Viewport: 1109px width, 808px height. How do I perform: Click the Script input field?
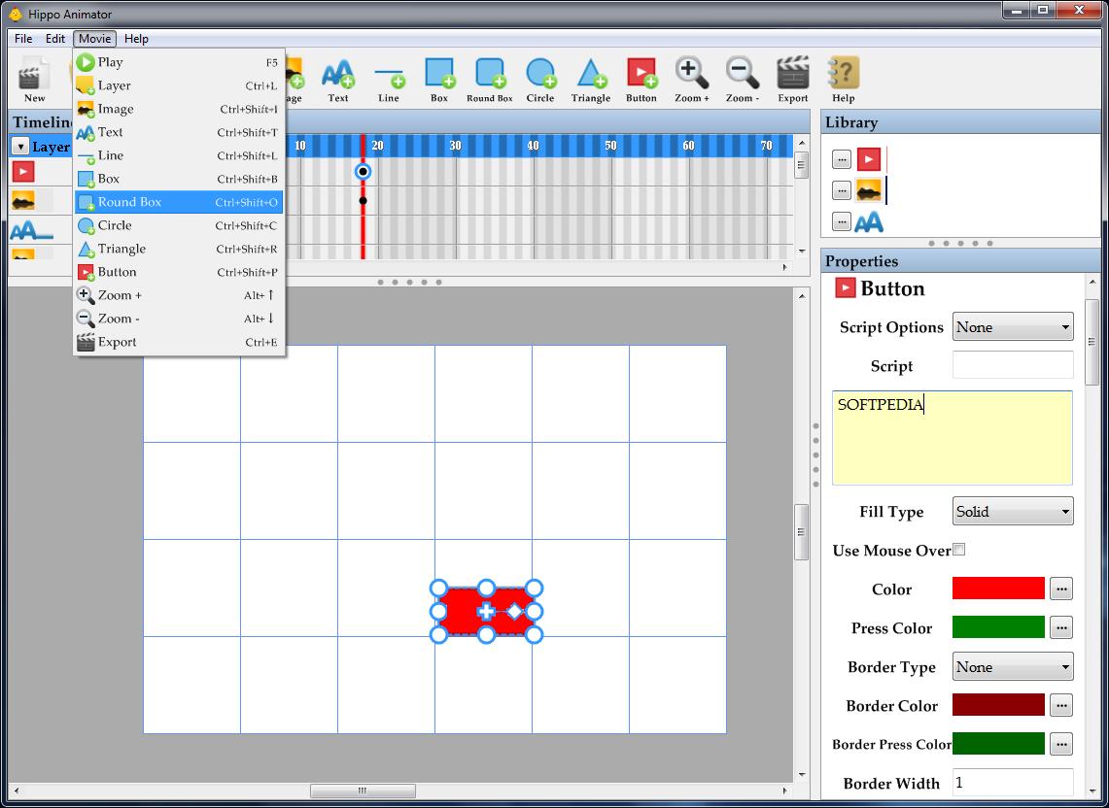[1013, 365]
